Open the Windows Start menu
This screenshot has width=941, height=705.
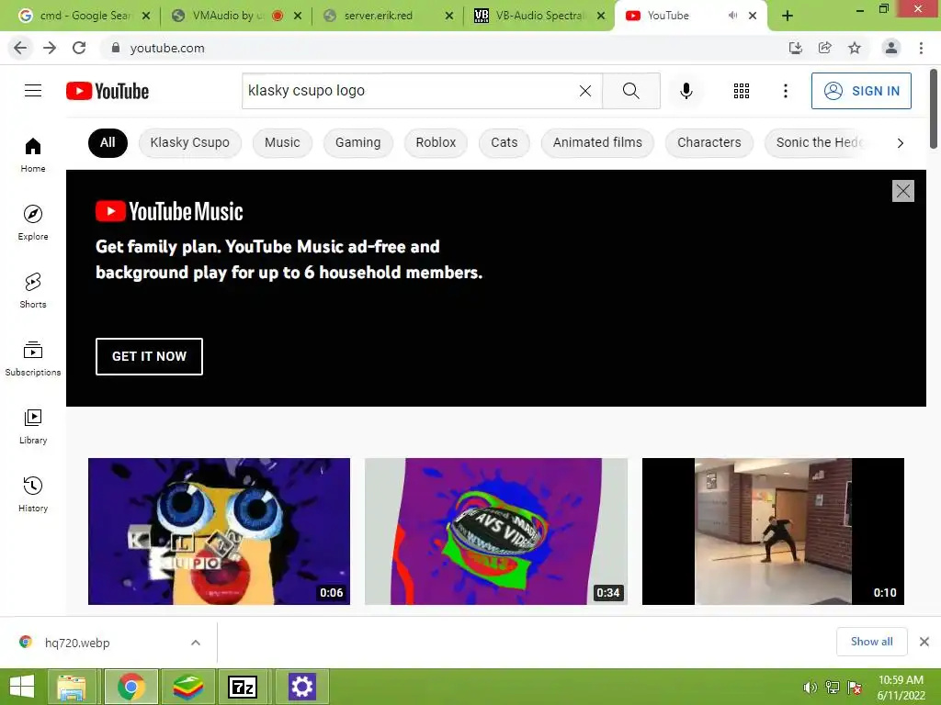22,687
